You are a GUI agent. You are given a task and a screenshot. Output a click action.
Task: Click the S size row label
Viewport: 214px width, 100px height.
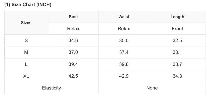(26, 41)
